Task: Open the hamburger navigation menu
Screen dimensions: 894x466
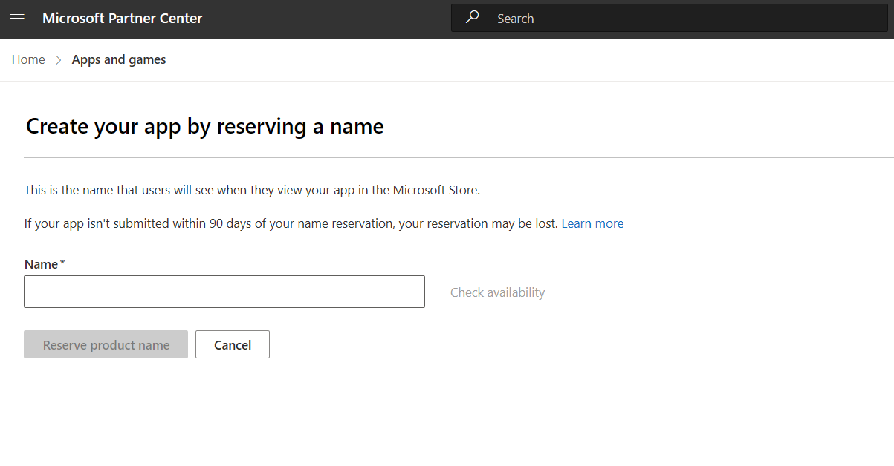Action: pyautogui.click(x=16, y=19)
